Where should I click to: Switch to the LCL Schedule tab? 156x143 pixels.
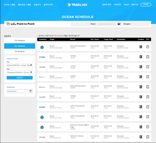point(19,46)
